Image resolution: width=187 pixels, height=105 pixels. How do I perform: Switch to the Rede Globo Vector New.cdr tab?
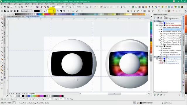(x=15, y=17)
